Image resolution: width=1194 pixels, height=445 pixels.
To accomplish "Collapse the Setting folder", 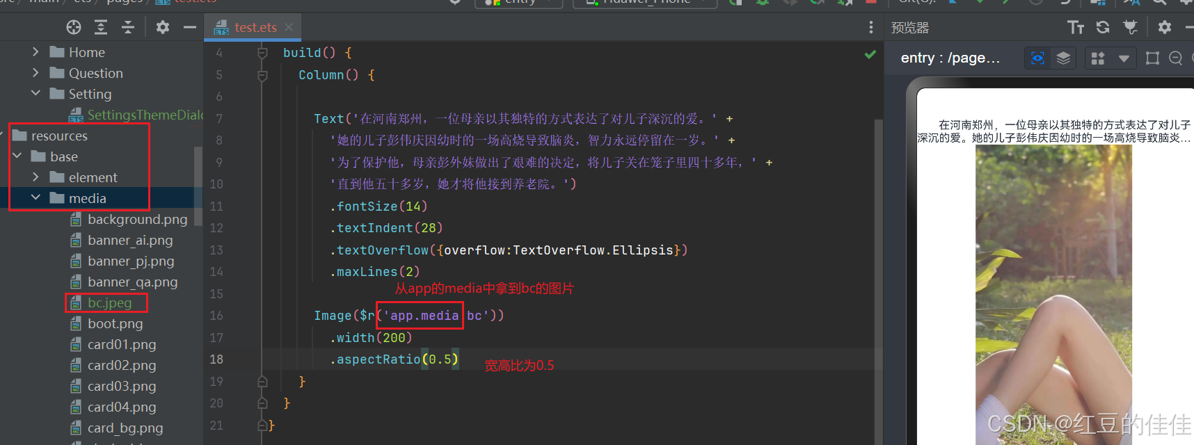I will coord(35,93).
